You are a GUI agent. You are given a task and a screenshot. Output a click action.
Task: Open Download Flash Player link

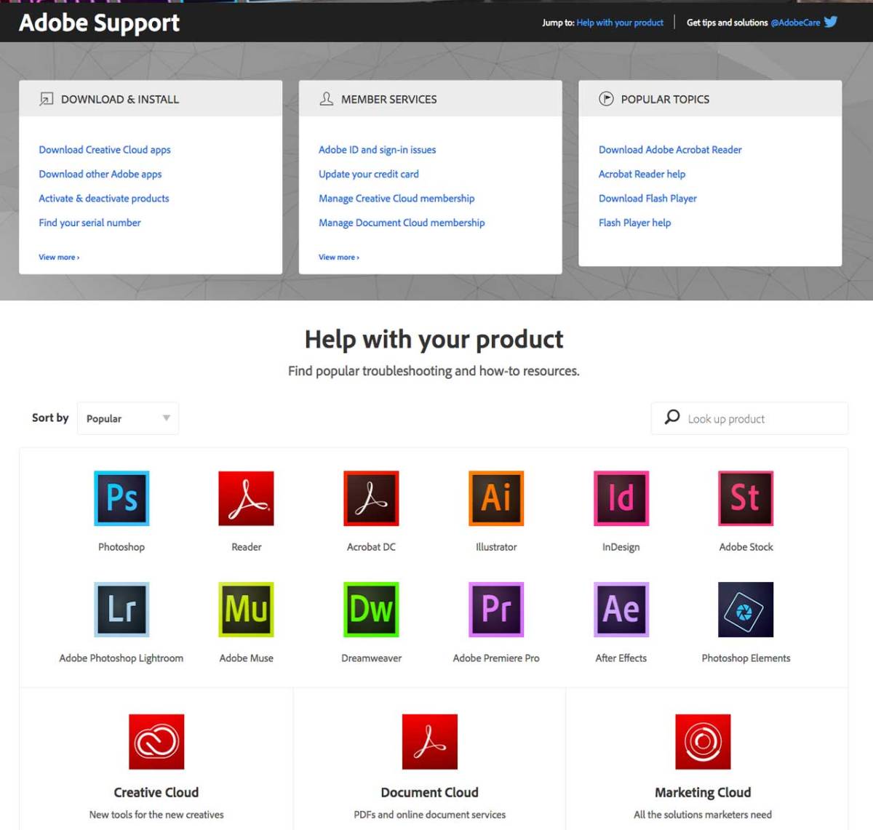(647, 199)
